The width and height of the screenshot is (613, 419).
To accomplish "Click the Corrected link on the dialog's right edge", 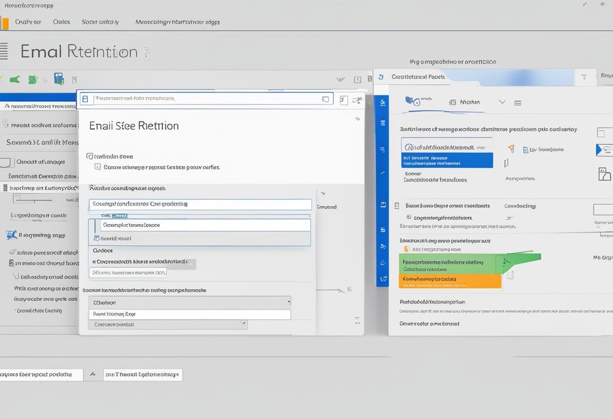I will click(x=326, y=206).
